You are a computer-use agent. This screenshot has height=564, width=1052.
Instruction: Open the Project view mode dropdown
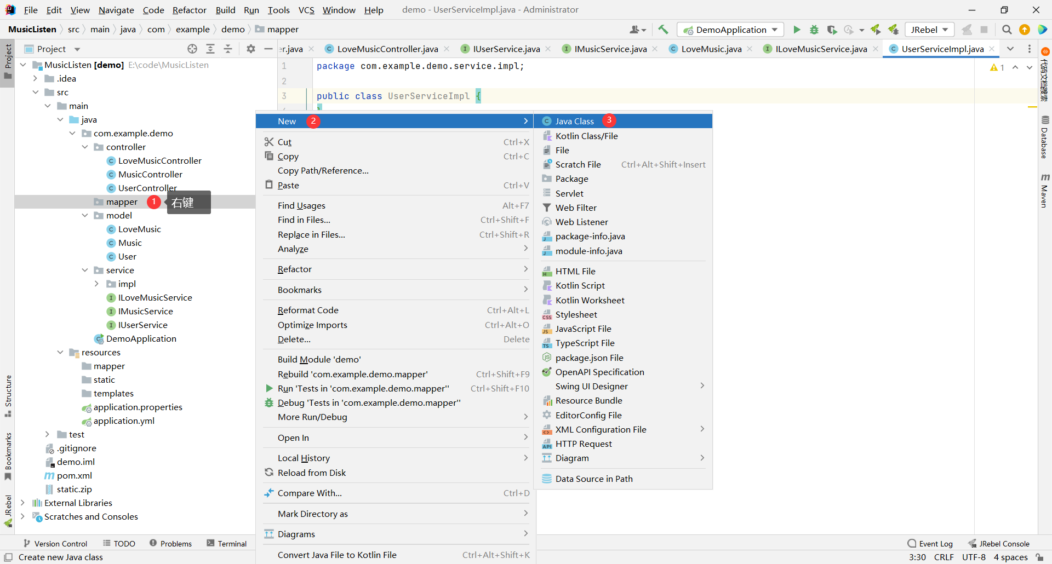pos(77,49)
